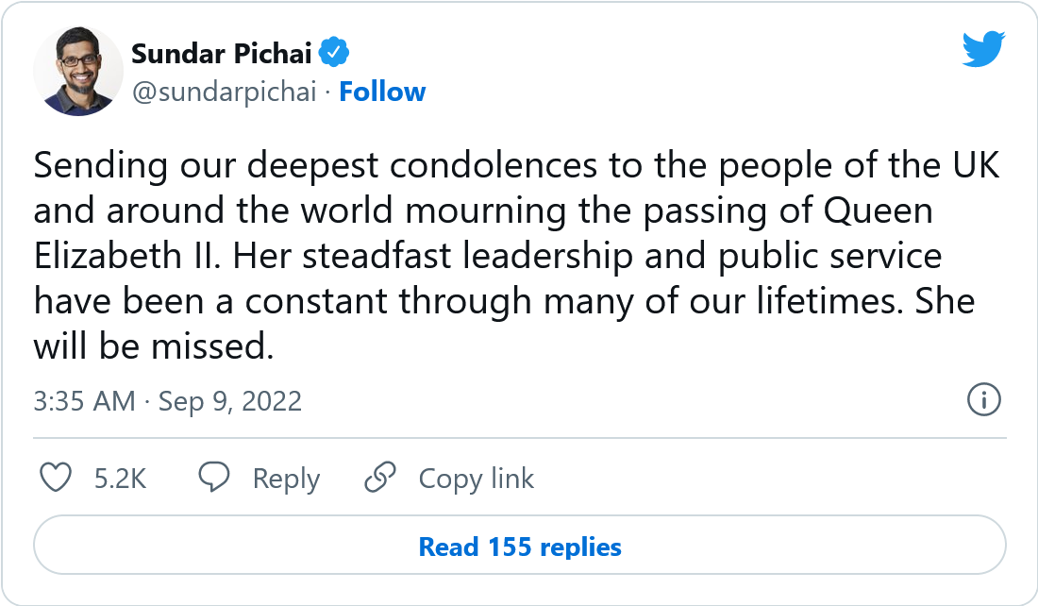Open the Sundar Pichai display name
Viewport: 1038px width, 606px height.
click(221, 54)
